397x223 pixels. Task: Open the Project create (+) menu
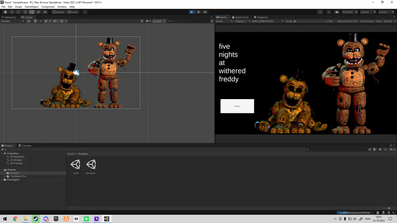pyautogui.click(x=4, y=149)
